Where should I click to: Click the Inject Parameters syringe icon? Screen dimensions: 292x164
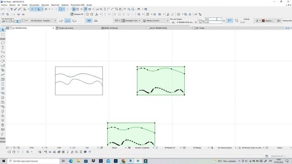19,9
